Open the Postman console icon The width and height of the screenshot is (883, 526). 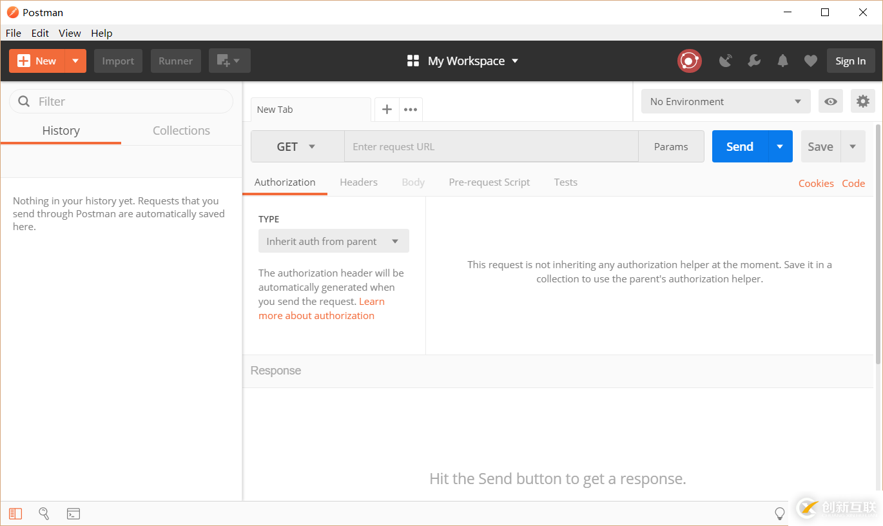73,514
